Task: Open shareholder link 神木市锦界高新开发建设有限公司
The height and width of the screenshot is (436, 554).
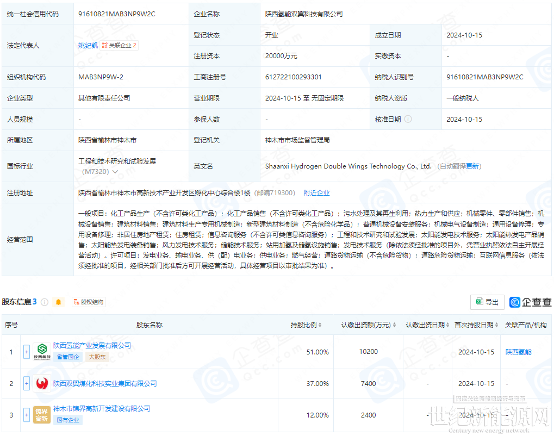Action: (102, 409)
